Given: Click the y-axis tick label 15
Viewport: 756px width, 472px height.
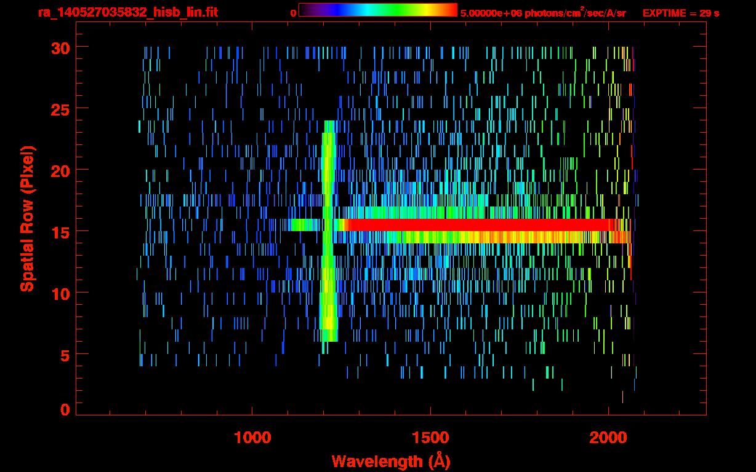Looking at the screenshot, I should 60,232.
